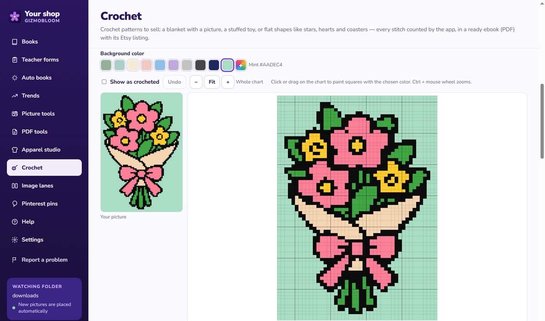Viewport: 545px width, 321px height.
Task: Open the PDF tools document icon
Action: pos(15,132)
